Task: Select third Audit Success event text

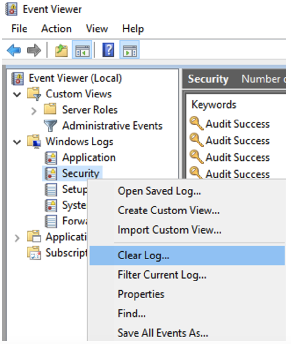Action: point(238,157)
